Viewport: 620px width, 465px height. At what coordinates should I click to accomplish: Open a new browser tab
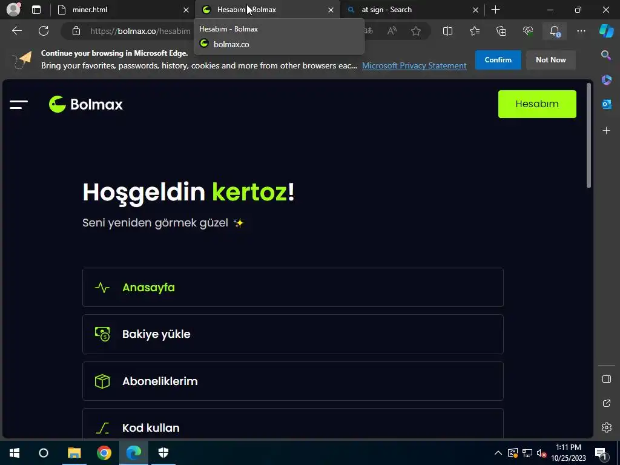click(495, 10)
